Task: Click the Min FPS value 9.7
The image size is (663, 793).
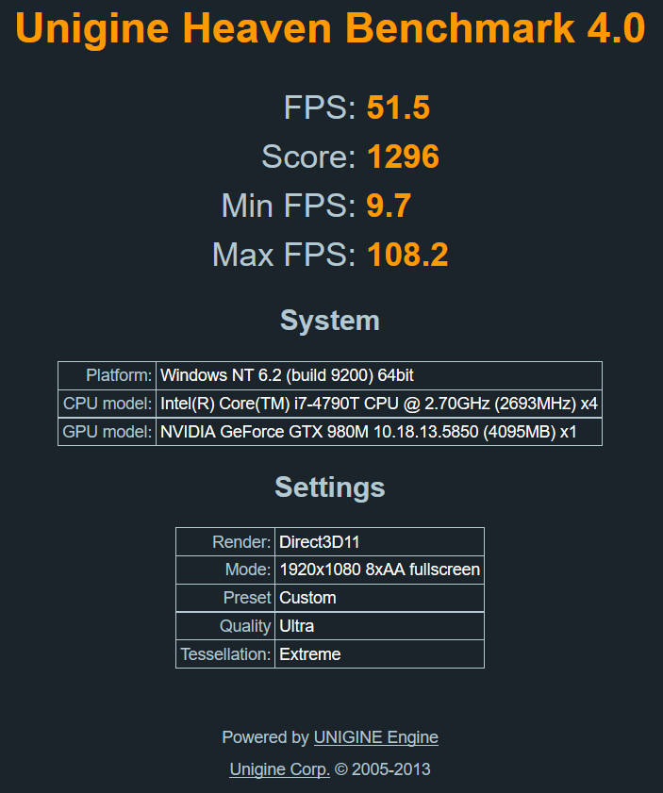Action: click(x=389, y=206)
